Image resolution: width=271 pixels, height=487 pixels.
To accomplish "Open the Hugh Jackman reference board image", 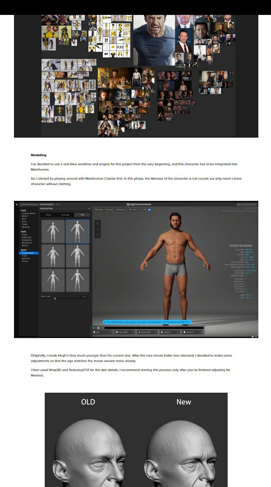I will [x=136, y=76].
